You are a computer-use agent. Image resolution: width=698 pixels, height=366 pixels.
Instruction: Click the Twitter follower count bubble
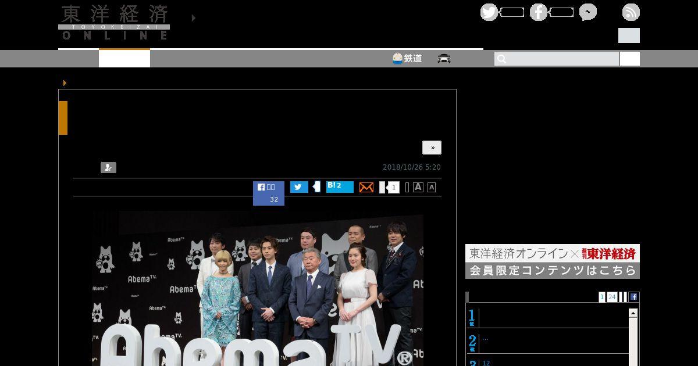point(512,12)
